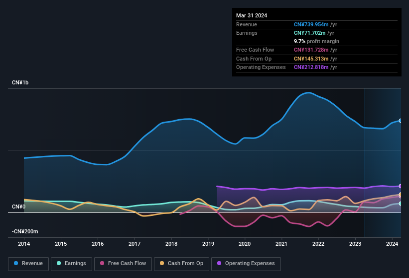Click the 9.7% profit margin text
This screenshot has height=278, width=409.
(317, 41)
